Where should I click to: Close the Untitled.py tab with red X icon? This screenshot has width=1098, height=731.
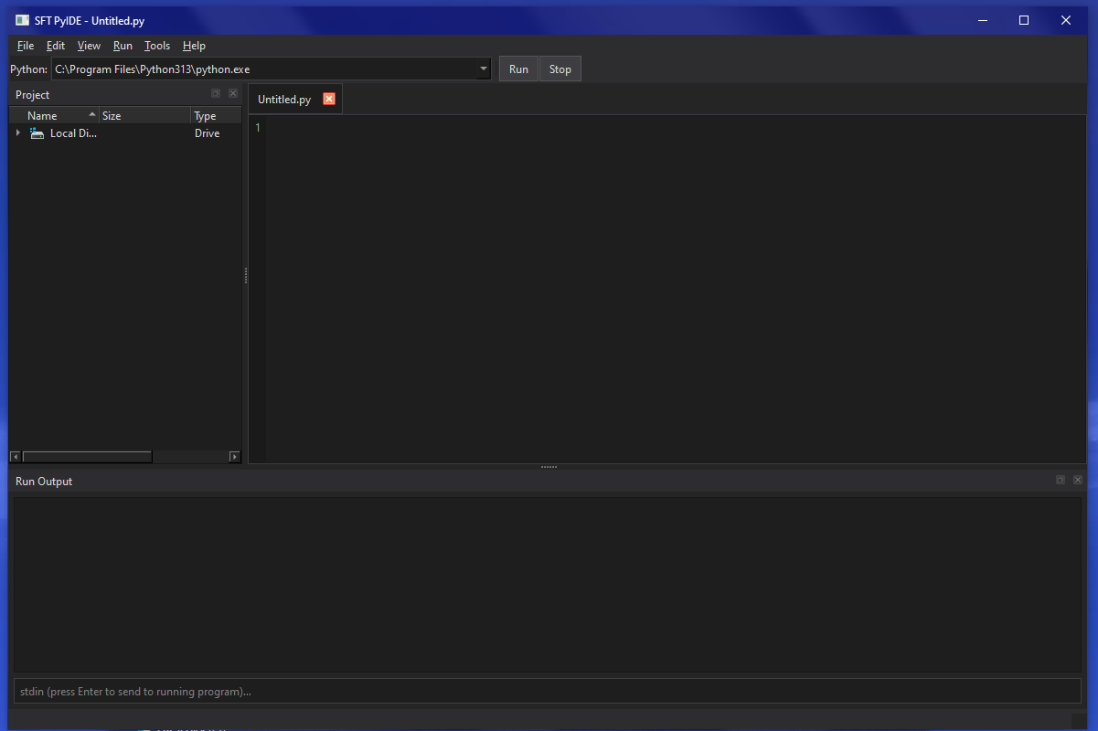329,99
